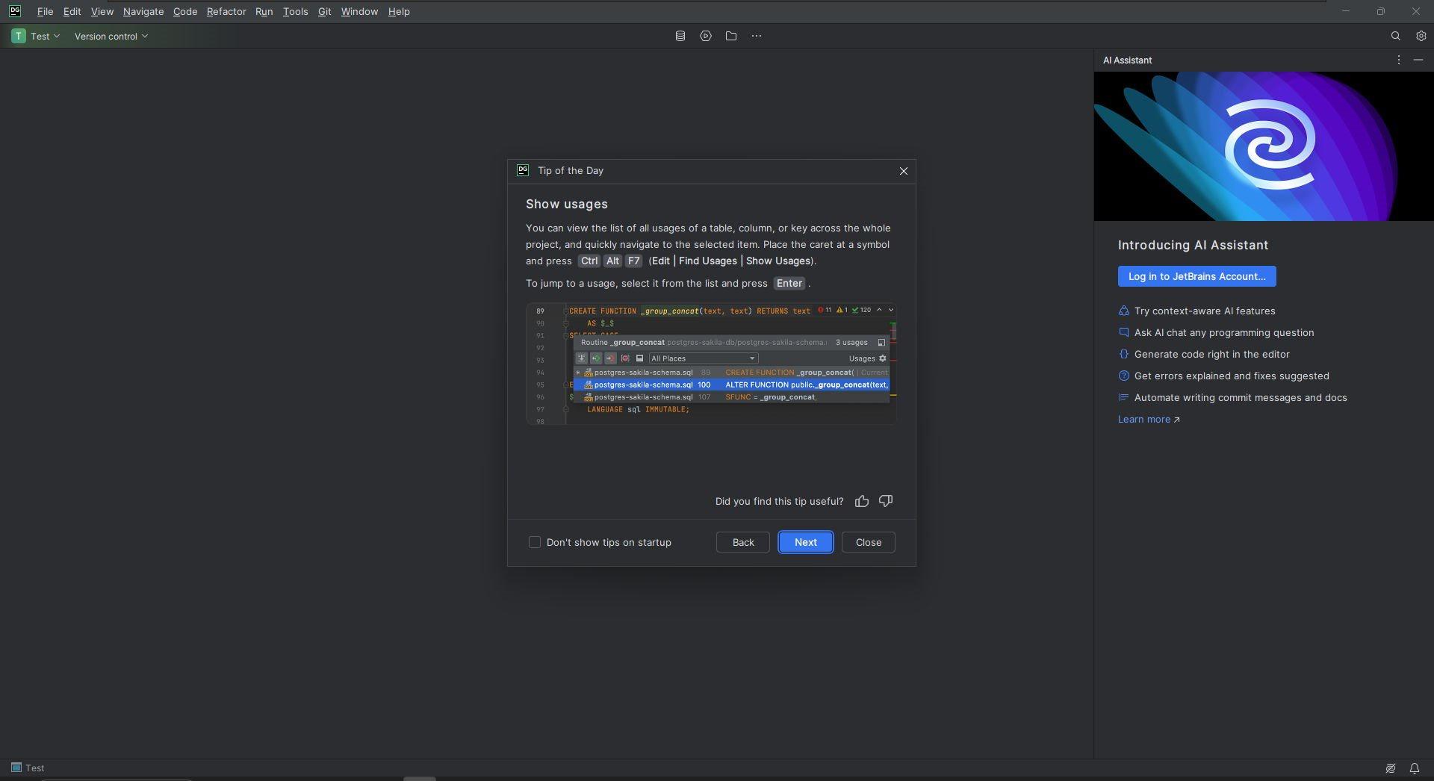Image resolution: width=1434 pixels, height=781 pixels.
Task: Click the thumbs up icon for tip
Action: pyautogui.click(x=861, y=501)
